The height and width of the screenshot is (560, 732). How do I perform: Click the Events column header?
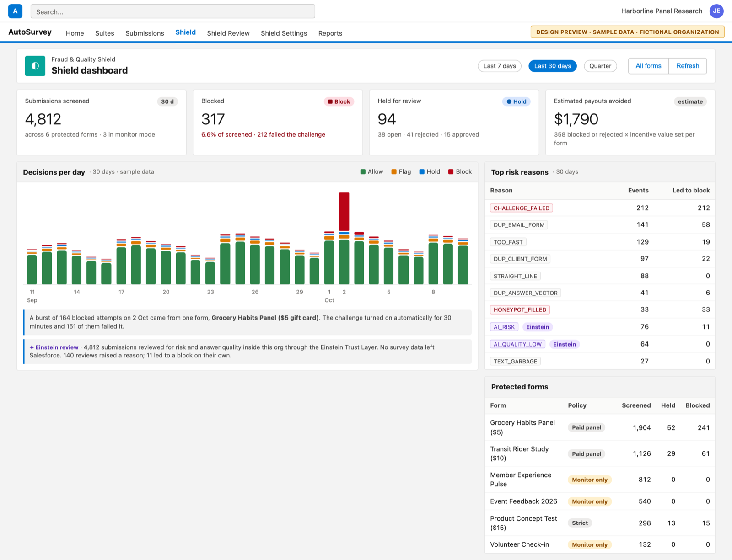point(638,191)
